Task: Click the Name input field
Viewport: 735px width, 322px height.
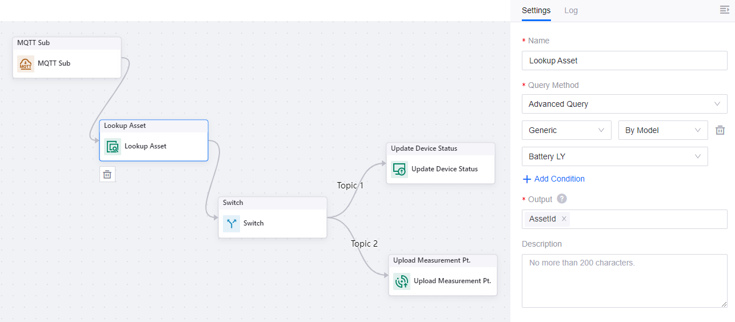Action: [x=624, y=61]
